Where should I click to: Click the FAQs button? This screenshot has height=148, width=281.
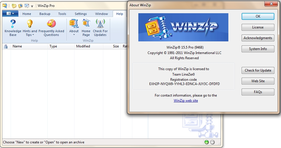pyautogui.click(x=258, y=92)
